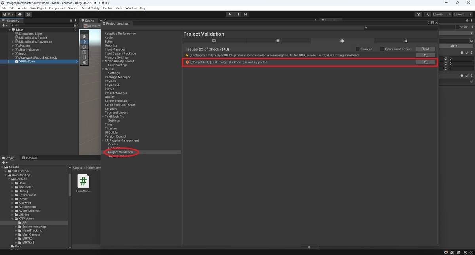Fix the OpenXR Plugin packages warning
The height and width of the screenshot is (255, 475).
coord(426,55)
